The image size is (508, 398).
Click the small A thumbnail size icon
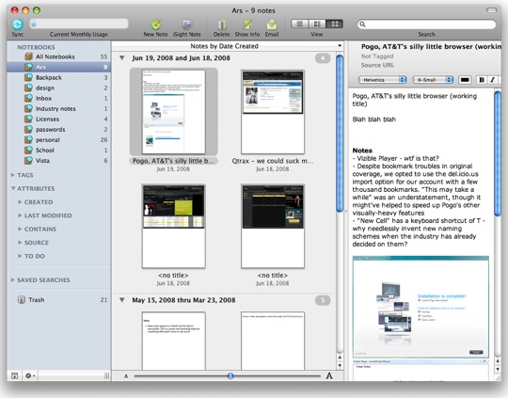pyautogui.click(x=126, y=376)
